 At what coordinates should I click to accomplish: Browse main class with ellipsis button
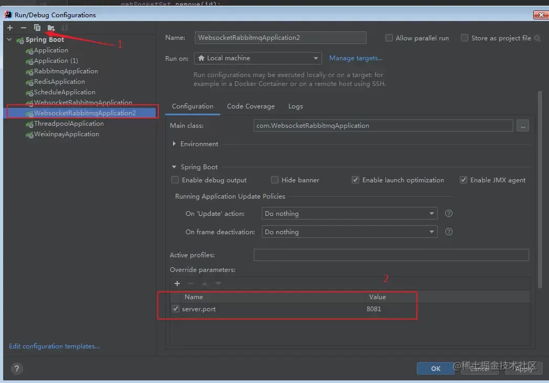pyautogui.click(x=522, y=126)
